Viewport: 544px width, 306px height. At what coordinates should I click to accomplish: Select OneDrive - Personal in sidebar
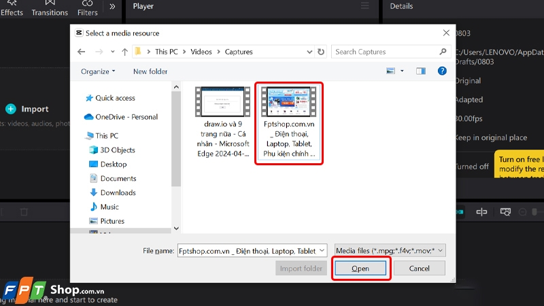click(x=121, y=117)
